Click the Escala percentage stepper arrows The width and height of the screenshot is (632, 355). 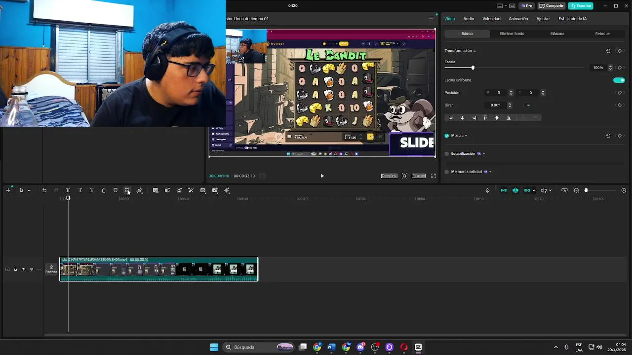coord(610,68)
